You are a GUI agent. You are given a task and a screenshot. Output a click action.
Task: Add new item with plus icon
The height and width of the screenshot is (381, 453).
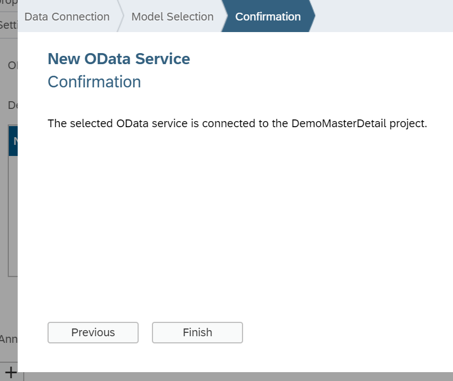point(10,372)
